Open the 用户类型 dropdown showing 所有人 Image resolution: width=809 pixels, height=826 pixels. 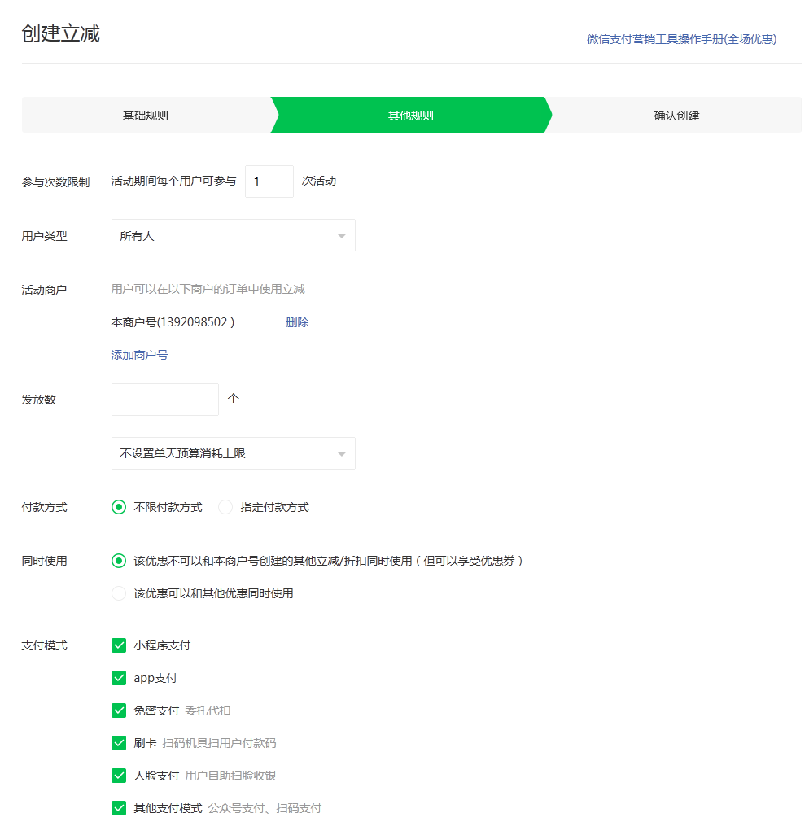(x=234, y=235)
